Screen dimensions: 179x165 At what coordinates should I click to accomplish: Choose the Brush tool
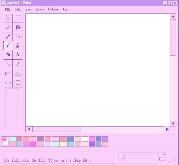[18, 46]
